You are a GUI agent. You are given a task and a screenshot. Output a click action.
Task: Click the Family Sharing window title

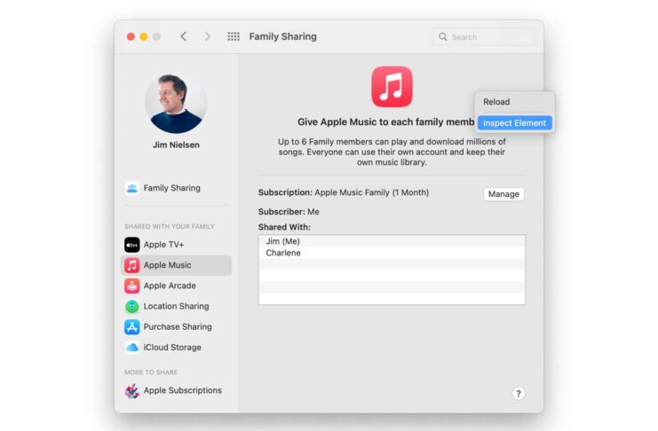[283, 36]
